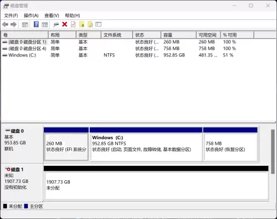Image resolution: width=277 pixels, height=219 pixels.
Task: Sort by the 可用空间 column header
Action: [208, 35]
